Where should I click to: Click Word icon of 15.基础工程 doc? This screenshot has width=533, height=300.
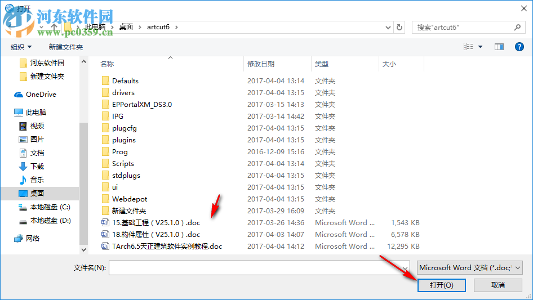pos(105,222)
